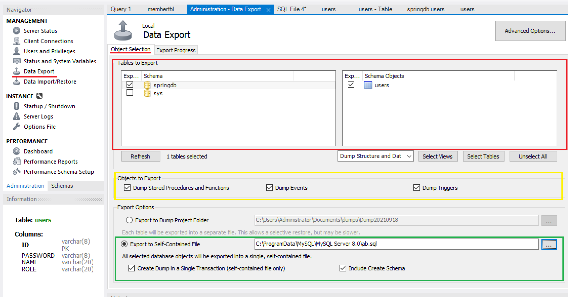Switch navigator to the Schemas tab
The image size is (568, 297).
tap(62, 186)
